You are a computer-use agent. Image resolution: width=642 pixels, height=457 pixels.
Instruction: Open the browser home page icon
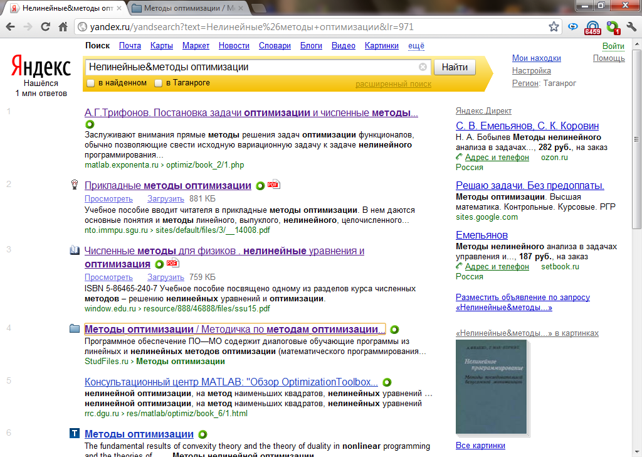coord(63,26)
